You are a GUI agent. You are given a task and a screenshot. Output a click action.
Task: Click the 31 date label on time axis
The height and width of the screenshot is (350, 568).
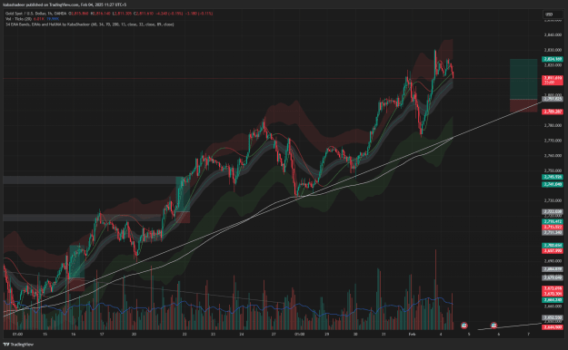(x=384, y=334)
